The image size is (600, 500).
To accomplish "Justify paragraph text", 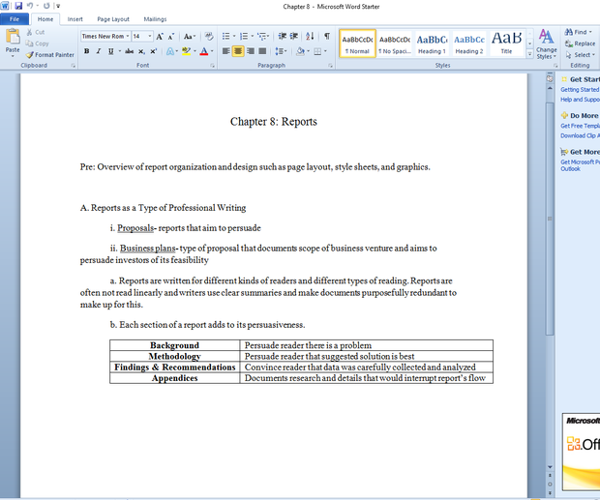I will tap(262, 51).
